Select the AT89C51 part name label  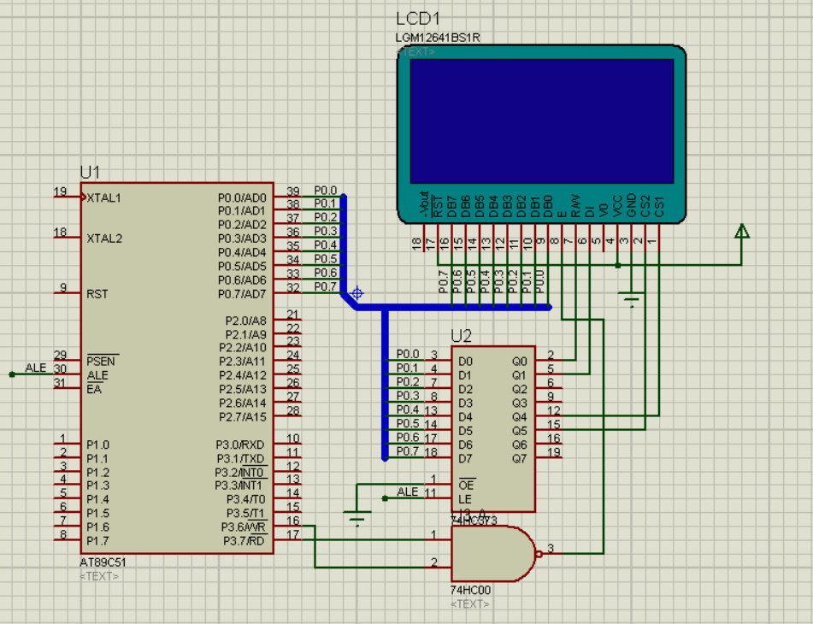[x=103, y=562]
